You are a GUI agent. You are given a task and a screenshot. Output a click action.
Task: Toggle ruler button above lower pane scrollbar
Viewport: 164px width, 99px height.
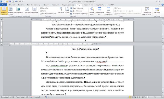(163, 44)
